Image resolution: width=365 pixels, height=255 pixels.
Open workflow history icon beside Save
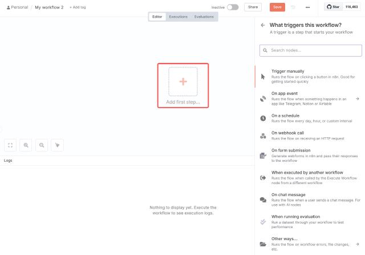pyautogui.click(x=293, y=7)
